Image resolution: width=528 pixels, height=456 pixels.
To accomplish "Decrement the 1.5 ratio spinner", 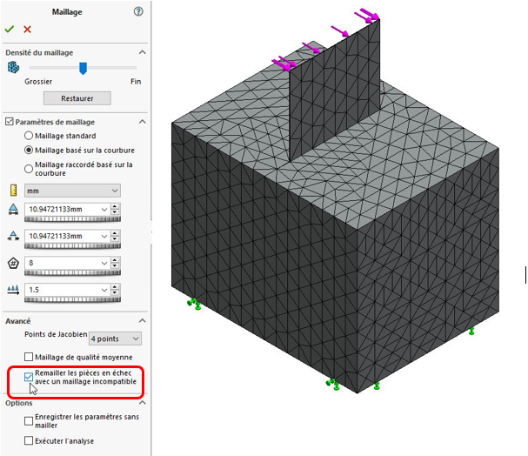I will click(x=115, y=292).
